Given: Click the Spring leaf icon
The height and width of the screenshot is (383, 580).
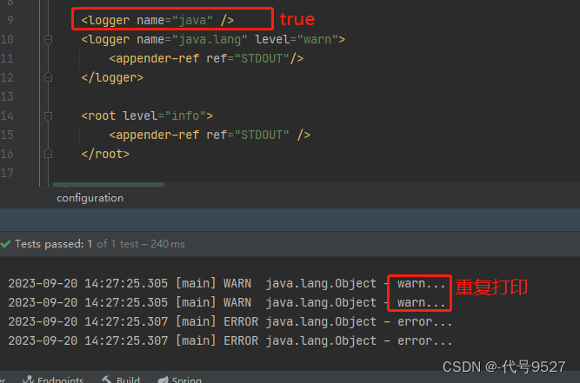Looking at the screenshot, I should (x=163, y=380).
